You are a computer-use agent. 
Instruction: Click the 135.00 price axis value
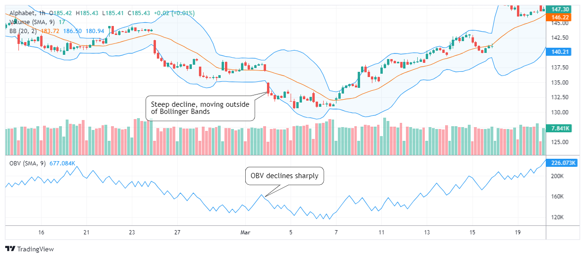tap(559, 83)
